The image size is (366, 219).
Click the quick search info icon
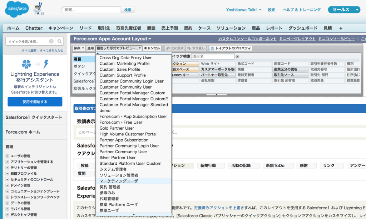click(x=51, y=41)
